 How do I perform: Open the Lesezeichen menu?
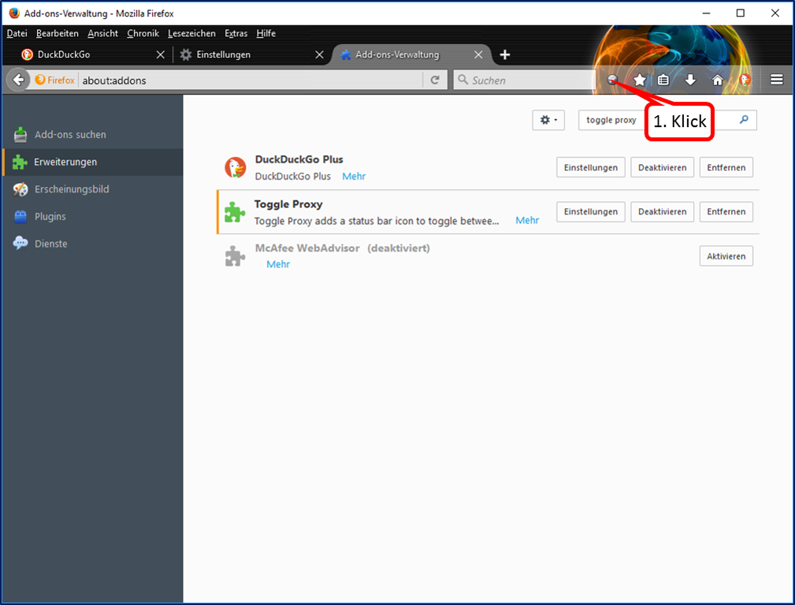pos(191,33)
